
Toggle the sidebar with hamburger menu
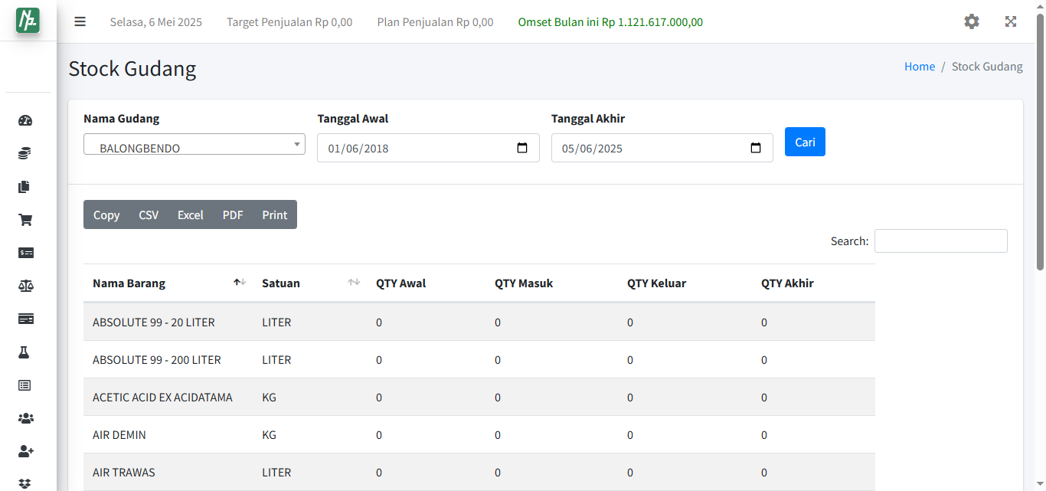click(x=80, y=21)
